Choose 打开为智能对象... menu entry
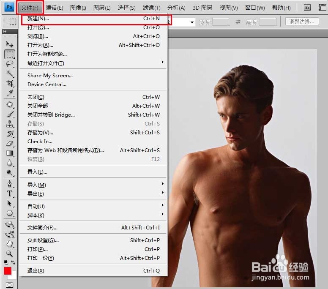 click(x=93, y=54)
